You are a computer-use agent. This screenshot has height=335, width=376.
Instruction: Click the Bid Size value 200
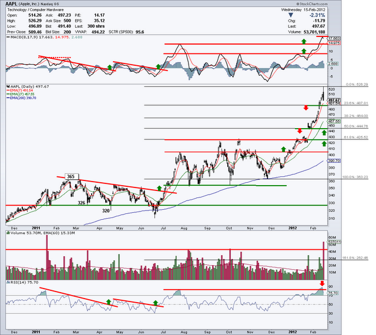tap(67, 32)
